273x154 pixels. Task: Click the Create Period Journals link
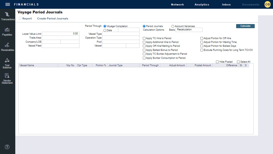pos(53,19)
